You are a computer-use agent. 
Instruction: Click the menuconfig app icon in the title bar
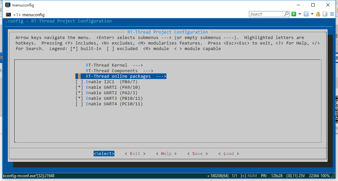click(8, 5)
